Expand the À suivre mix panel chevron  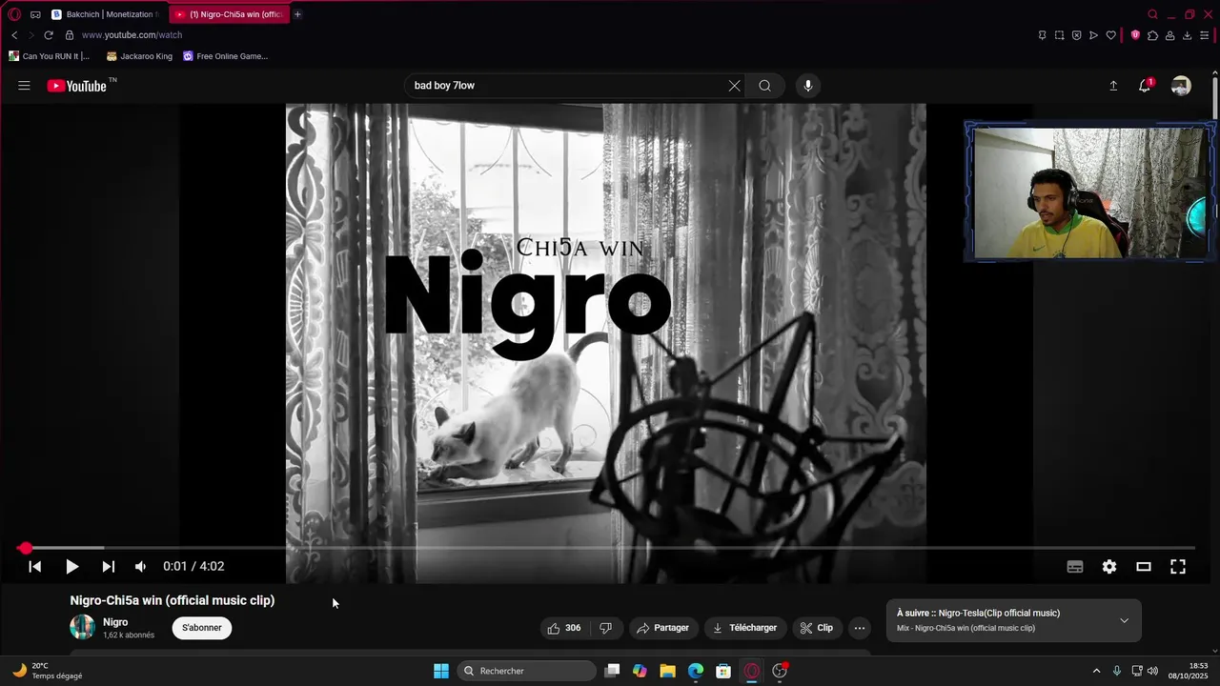1124,620
